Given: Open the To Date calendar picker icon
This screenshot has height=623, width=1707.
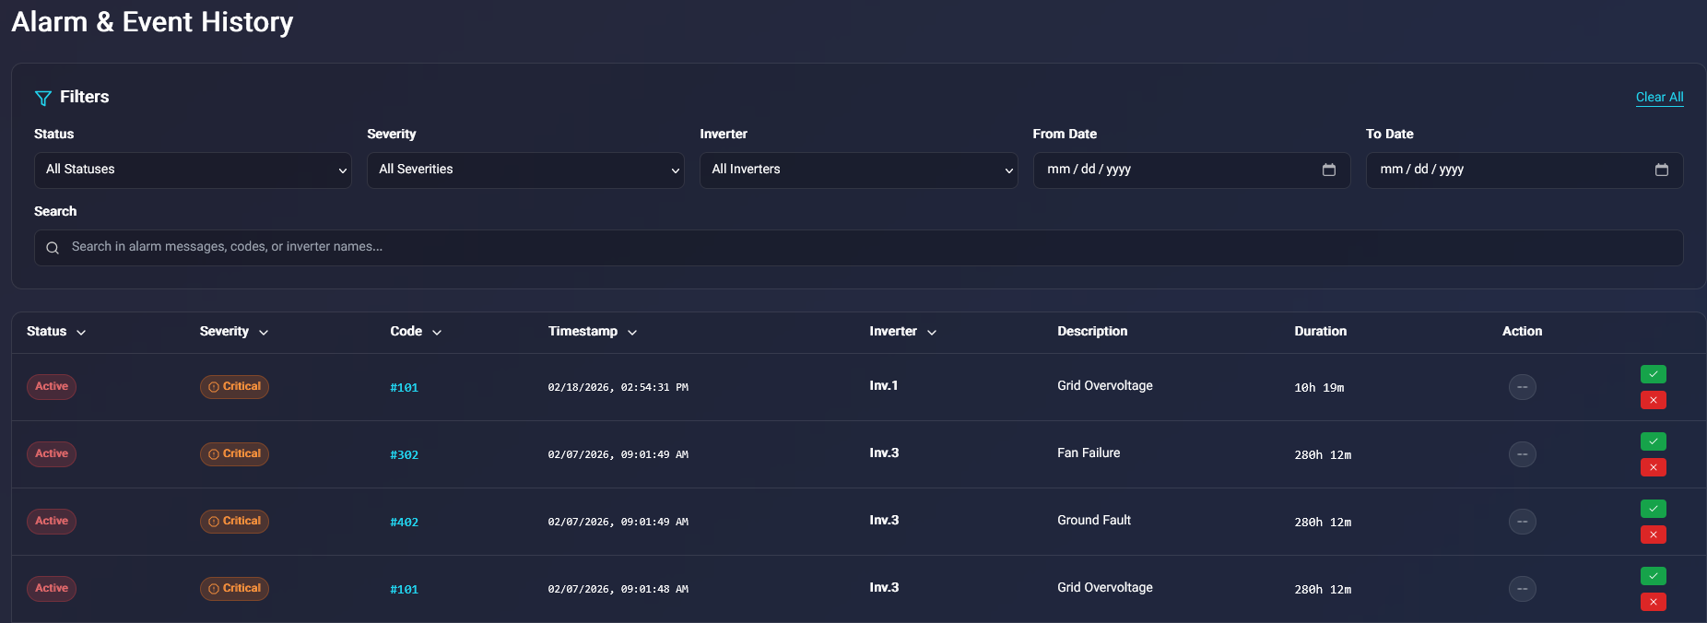Looking at the screenshot, I should (1661, 170).
